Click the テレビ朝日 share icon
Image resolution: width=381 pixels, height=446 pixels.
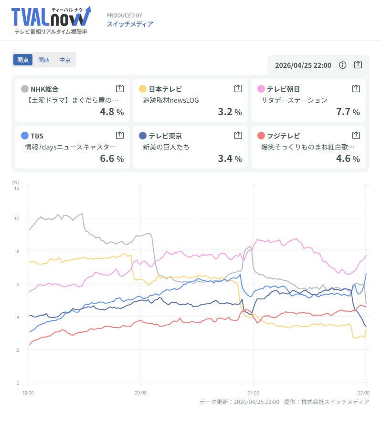356,88
